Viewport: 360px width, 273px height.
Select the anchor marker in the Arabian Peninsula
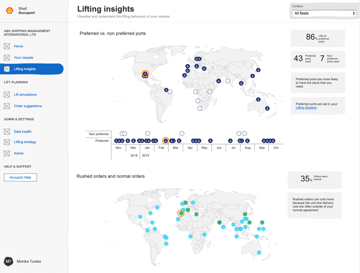click(x=219, y=81)
